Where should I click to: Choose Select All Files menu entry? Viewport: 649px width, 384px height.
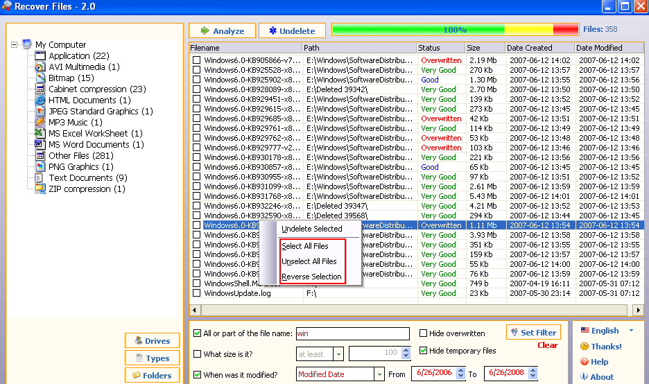tap(305, 246)
